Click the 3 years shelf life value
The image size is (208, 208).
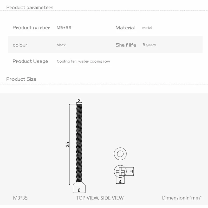click(x=149, y=45)
